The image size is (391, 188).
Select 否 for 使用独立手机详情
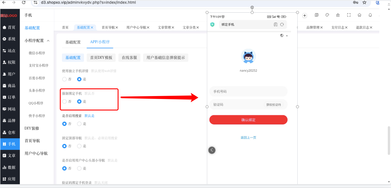64,79
